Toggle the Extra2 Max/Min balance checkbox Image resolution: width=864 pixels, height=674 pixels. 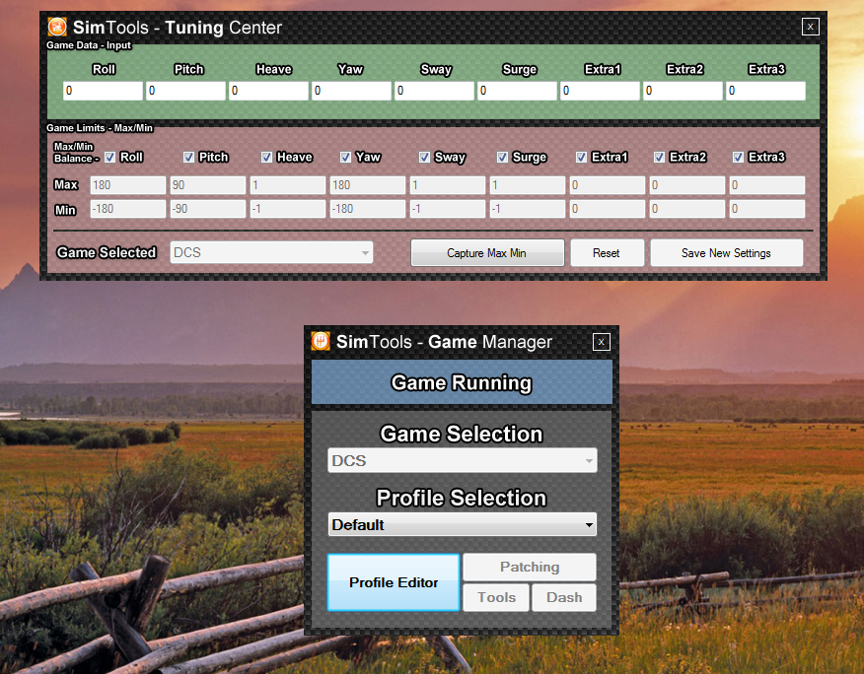click(x=660, y=158)
